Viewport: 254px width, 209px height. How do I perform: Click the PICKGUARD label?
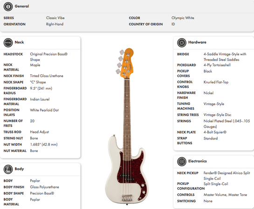[186, 65]
